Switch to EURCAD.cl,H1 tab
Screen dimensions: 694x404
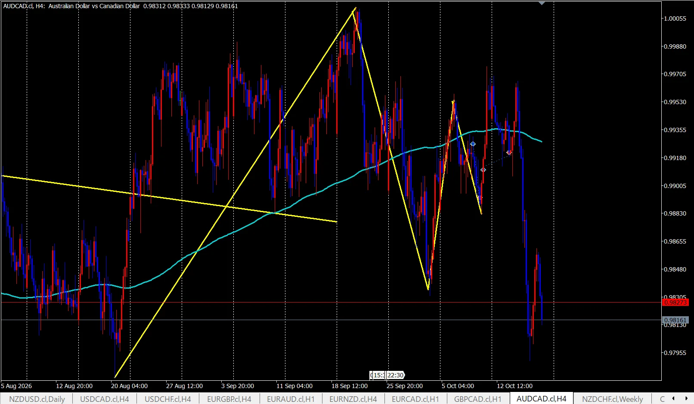[x=415, y=399]
